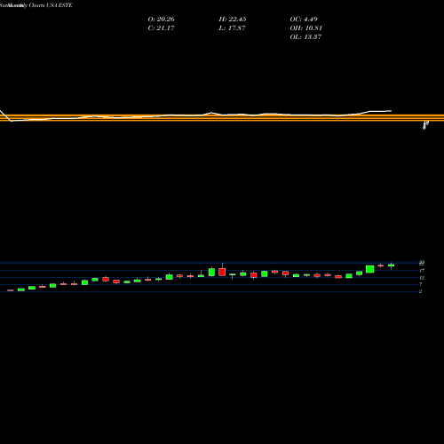The height and width of the screenshot is (444, 444).
Task: Select the close value 'C: 21.17'
Action: tap(161, 28)
